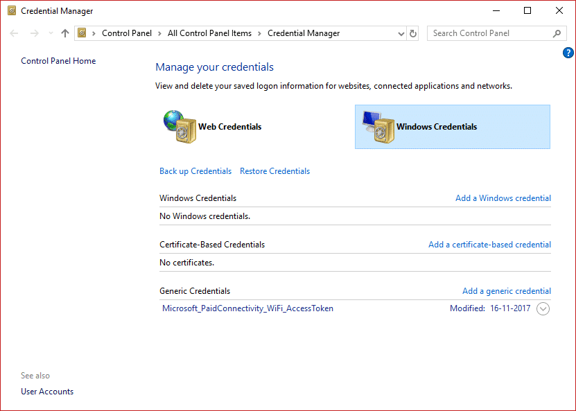Click Back up Credentials link

point(195,171)
